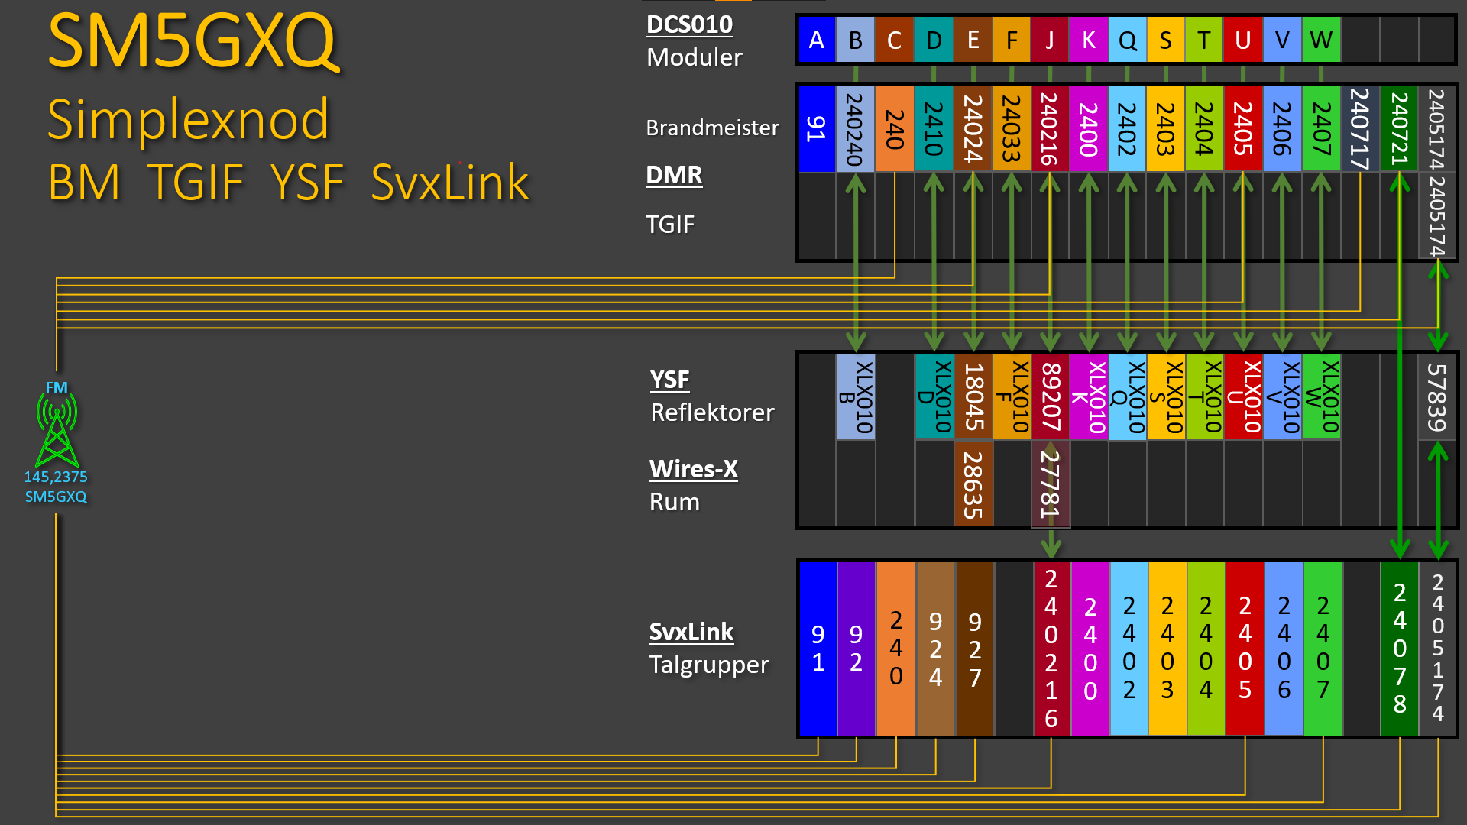Select module U in the DCS010 row
The width and height of the screenshot is (1467, 825).
1243,40
